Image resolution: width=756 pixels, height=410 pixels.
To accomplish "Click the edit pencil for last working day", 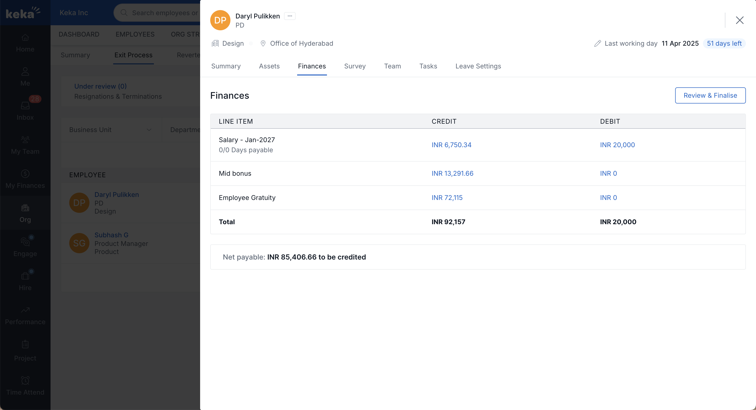I will (598, 43).
